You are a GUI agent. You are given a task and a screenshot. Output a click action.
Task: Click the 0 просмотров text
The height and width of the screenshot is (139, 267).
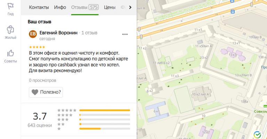(x=42, y=80)
